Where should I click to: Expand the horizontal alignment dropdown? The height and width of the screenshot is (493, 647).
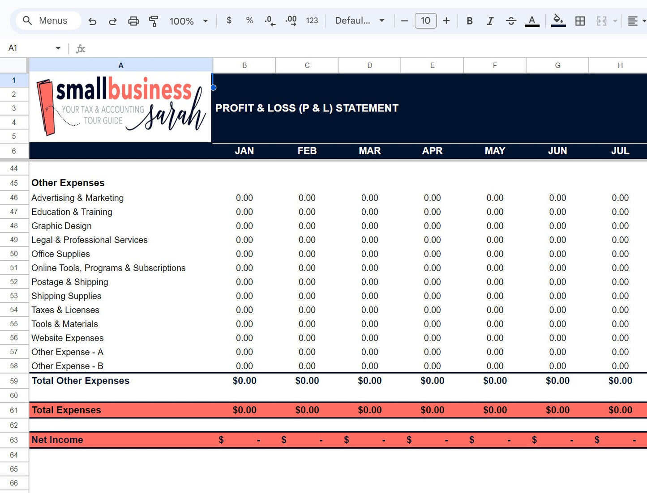[x=642, y=21]
